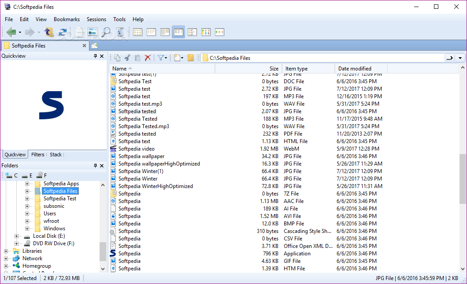Viewport: 467px width, 284px height.
Task: Expand the Local Disk (E:) node
Action: tap(16, 236)
